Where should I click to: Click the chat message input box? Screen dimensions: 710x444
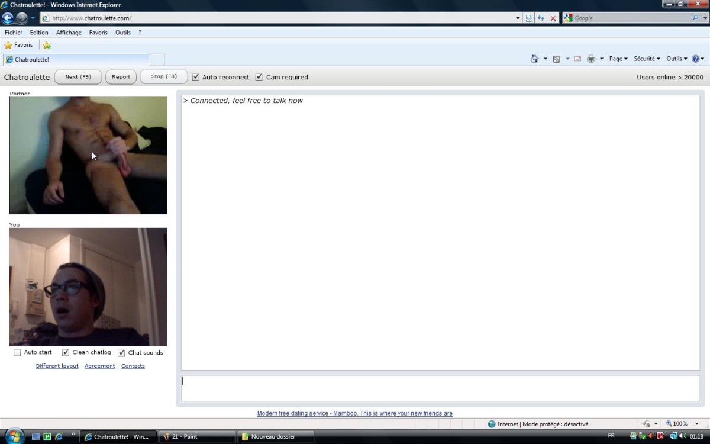pyautogui.click(x=440, y=388)
